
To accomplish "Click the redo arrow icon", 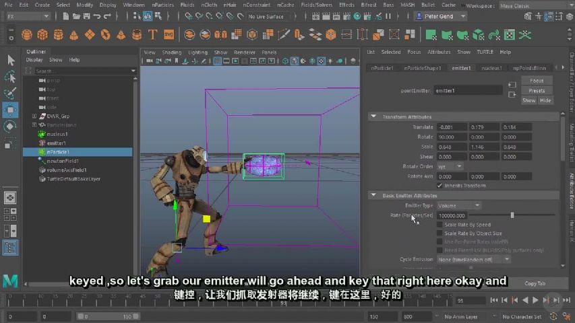I will 107,16.
